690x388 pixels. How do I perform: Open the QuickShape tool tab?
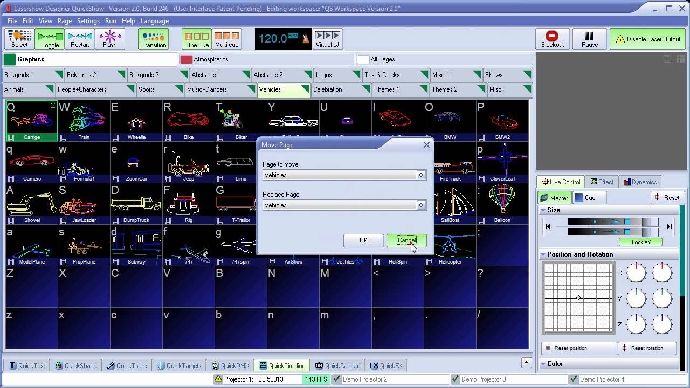point(76,365)
